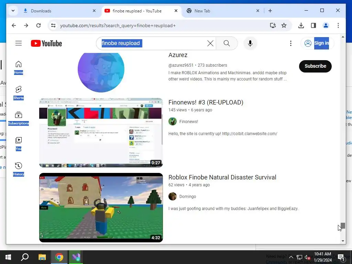Play the Finonews! #3 video thumbnail
Screen dimensions: 352x264
click(101, 132)
